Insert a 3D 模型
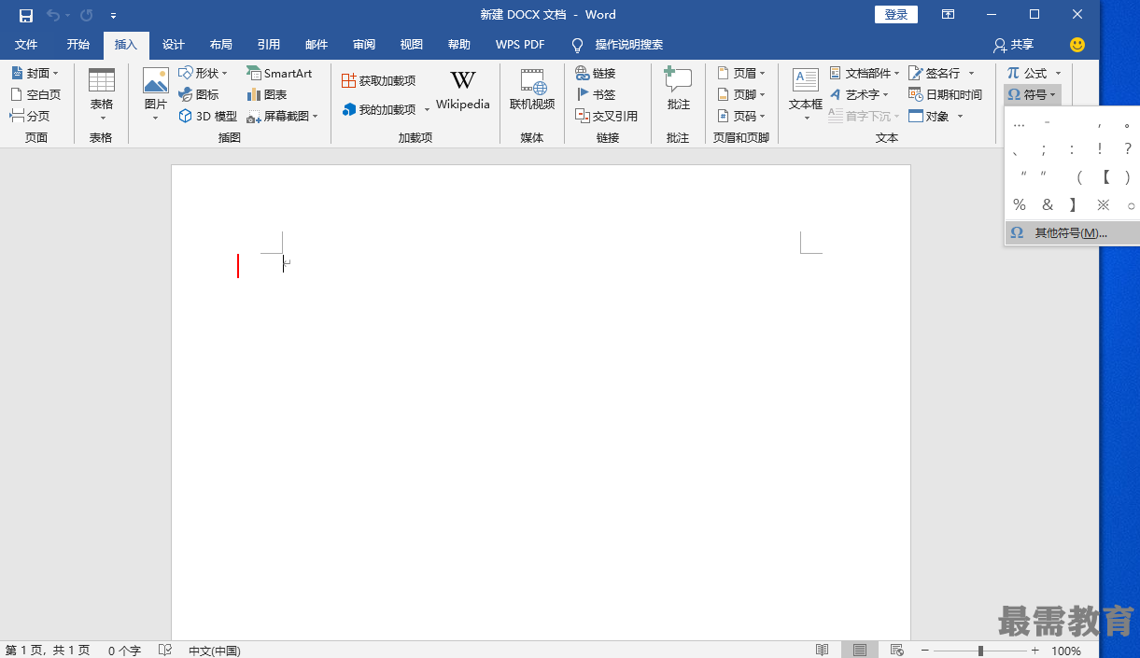The width and height of the screenshot is (1140, 658). pos(208,116)
